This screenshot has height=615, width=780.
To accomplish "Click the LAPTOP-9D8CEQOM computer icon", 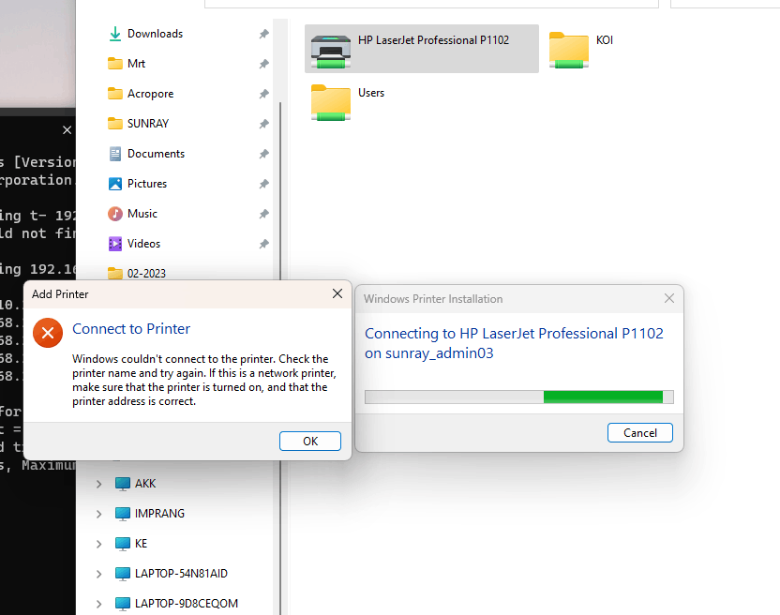I will tap(123, 604).
